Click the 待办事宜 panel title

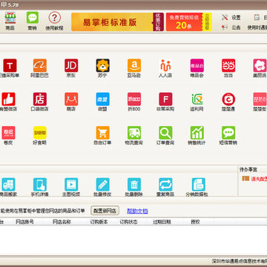(248, 170)
